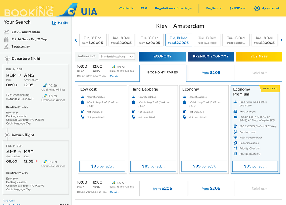Open FAQ in top navigation
The height and width of the screenshot is (205, 286).
[144, 8]
